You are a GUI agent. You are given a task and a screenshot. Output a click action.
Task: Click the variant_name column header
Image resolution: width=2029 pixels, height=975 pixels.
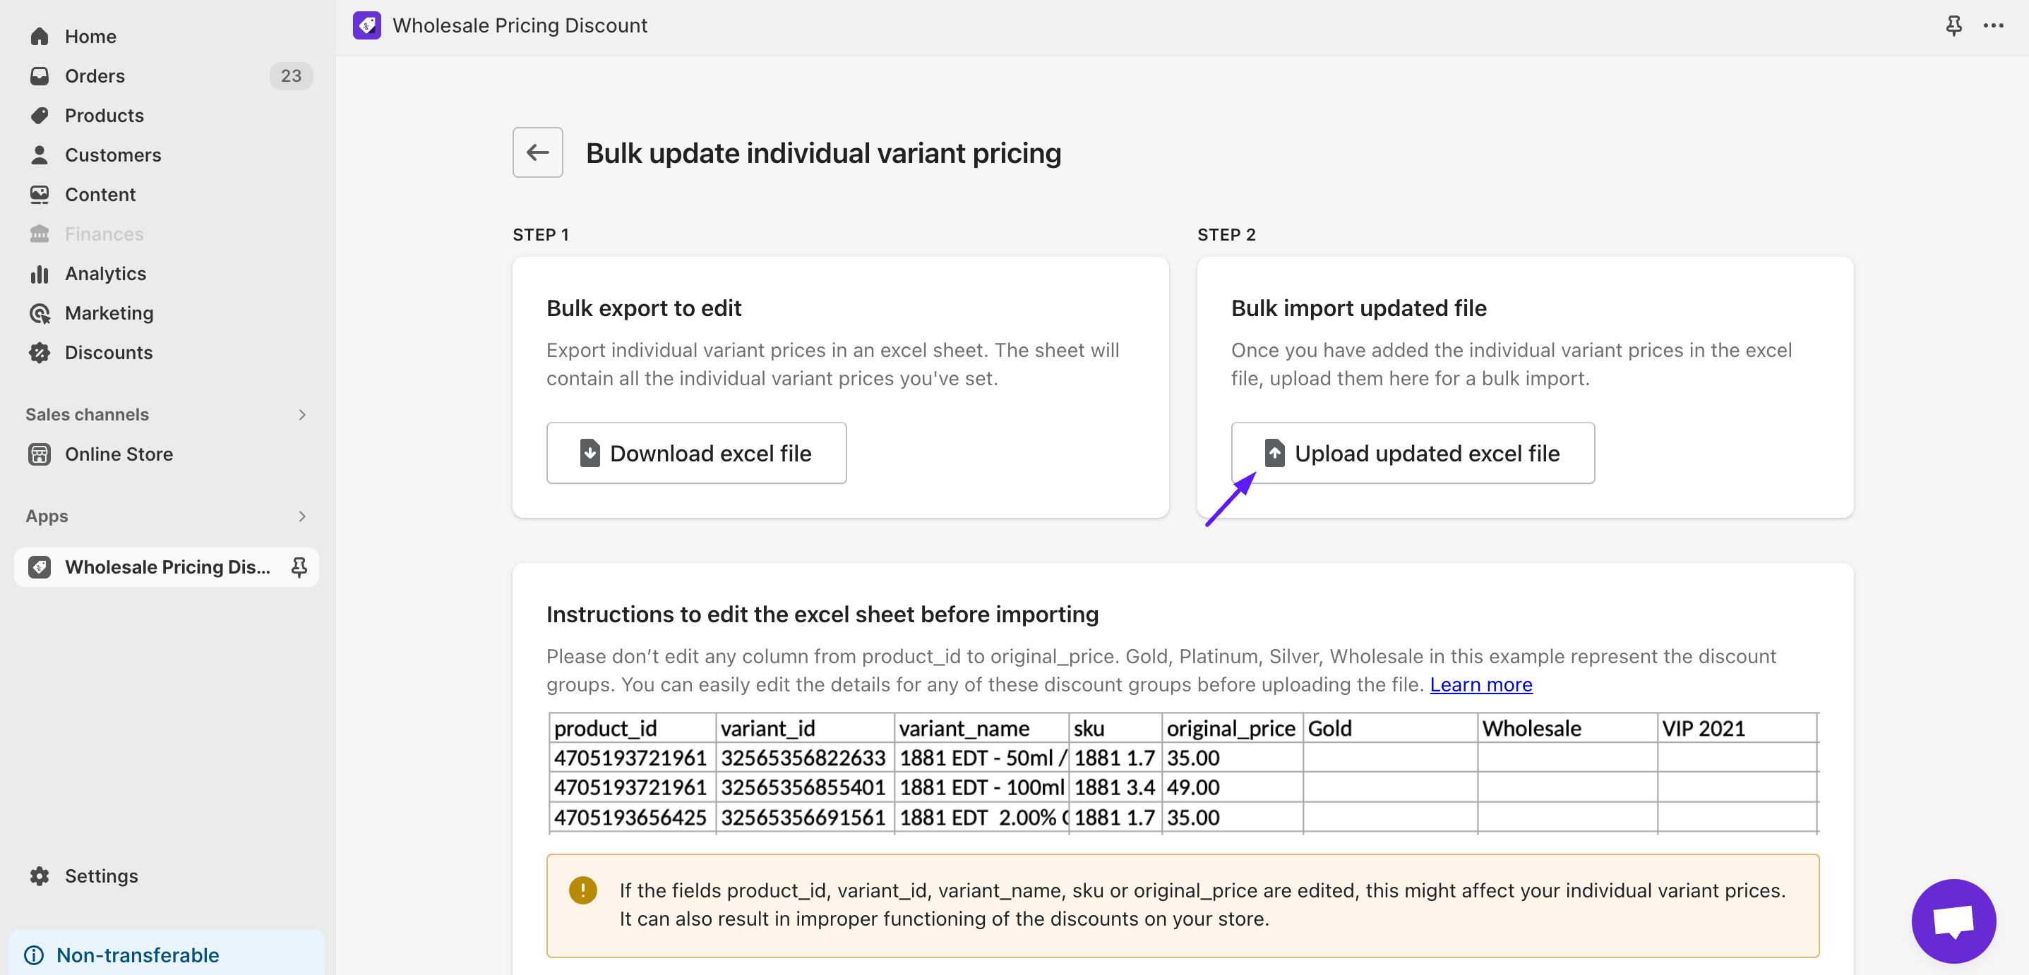tap(981, 728)
